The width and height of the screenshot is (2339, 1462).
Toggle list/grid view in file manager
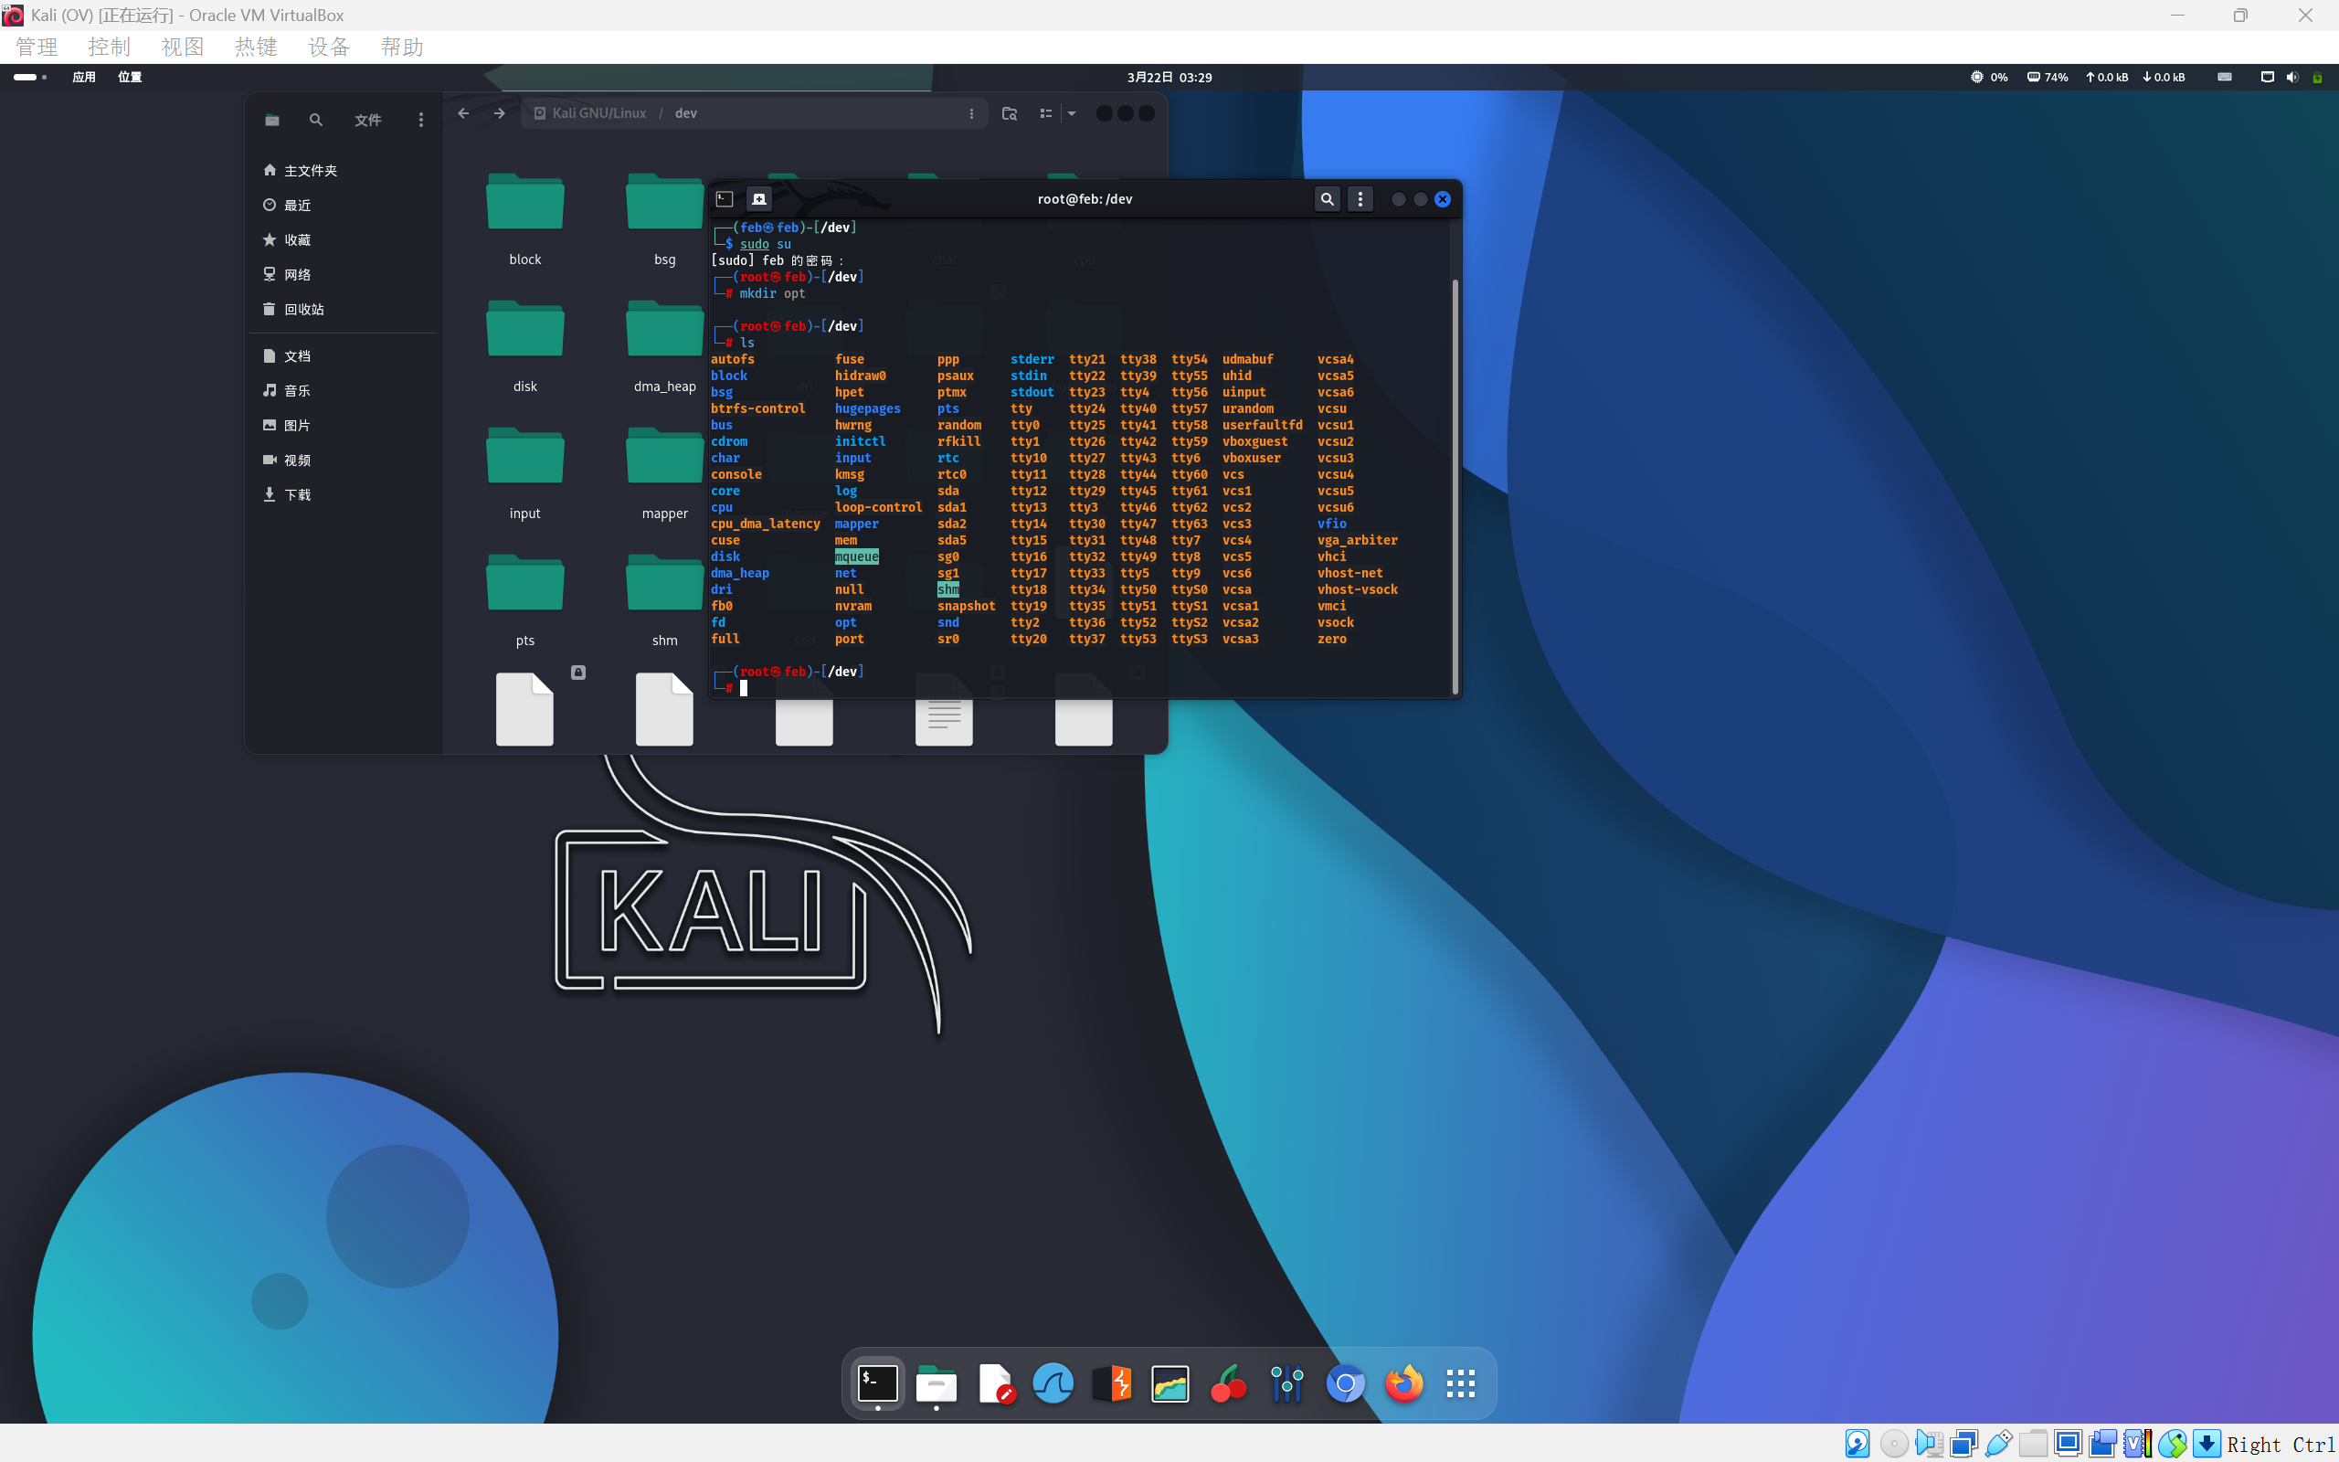pos(1046,113)
